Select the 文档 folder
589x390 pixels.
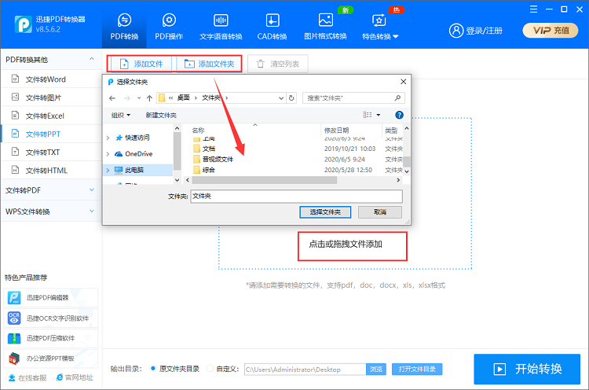tap(209, 149)
